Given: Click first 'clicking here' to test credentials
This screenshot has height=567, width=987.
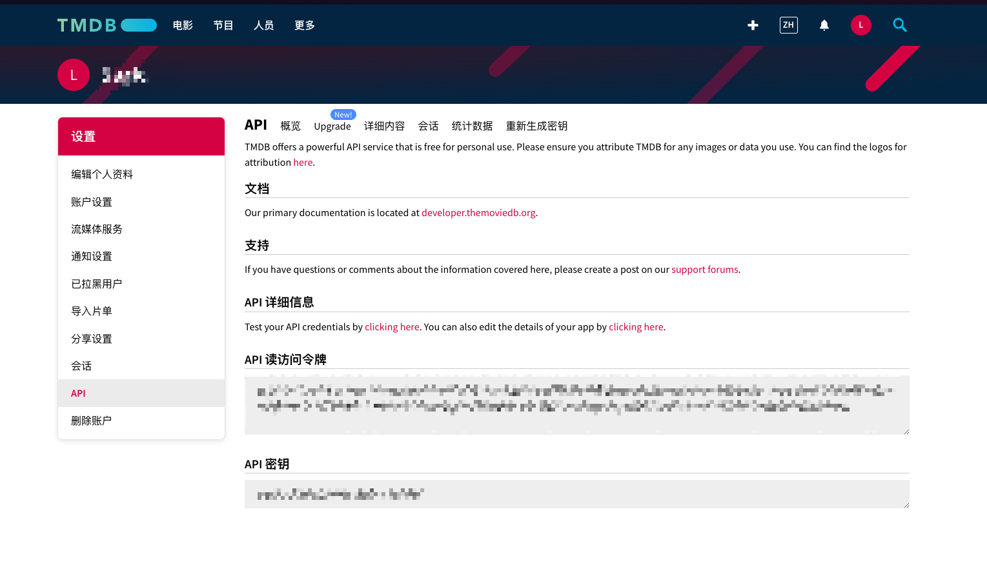Looking at the screenshot, I should [392, 327].
